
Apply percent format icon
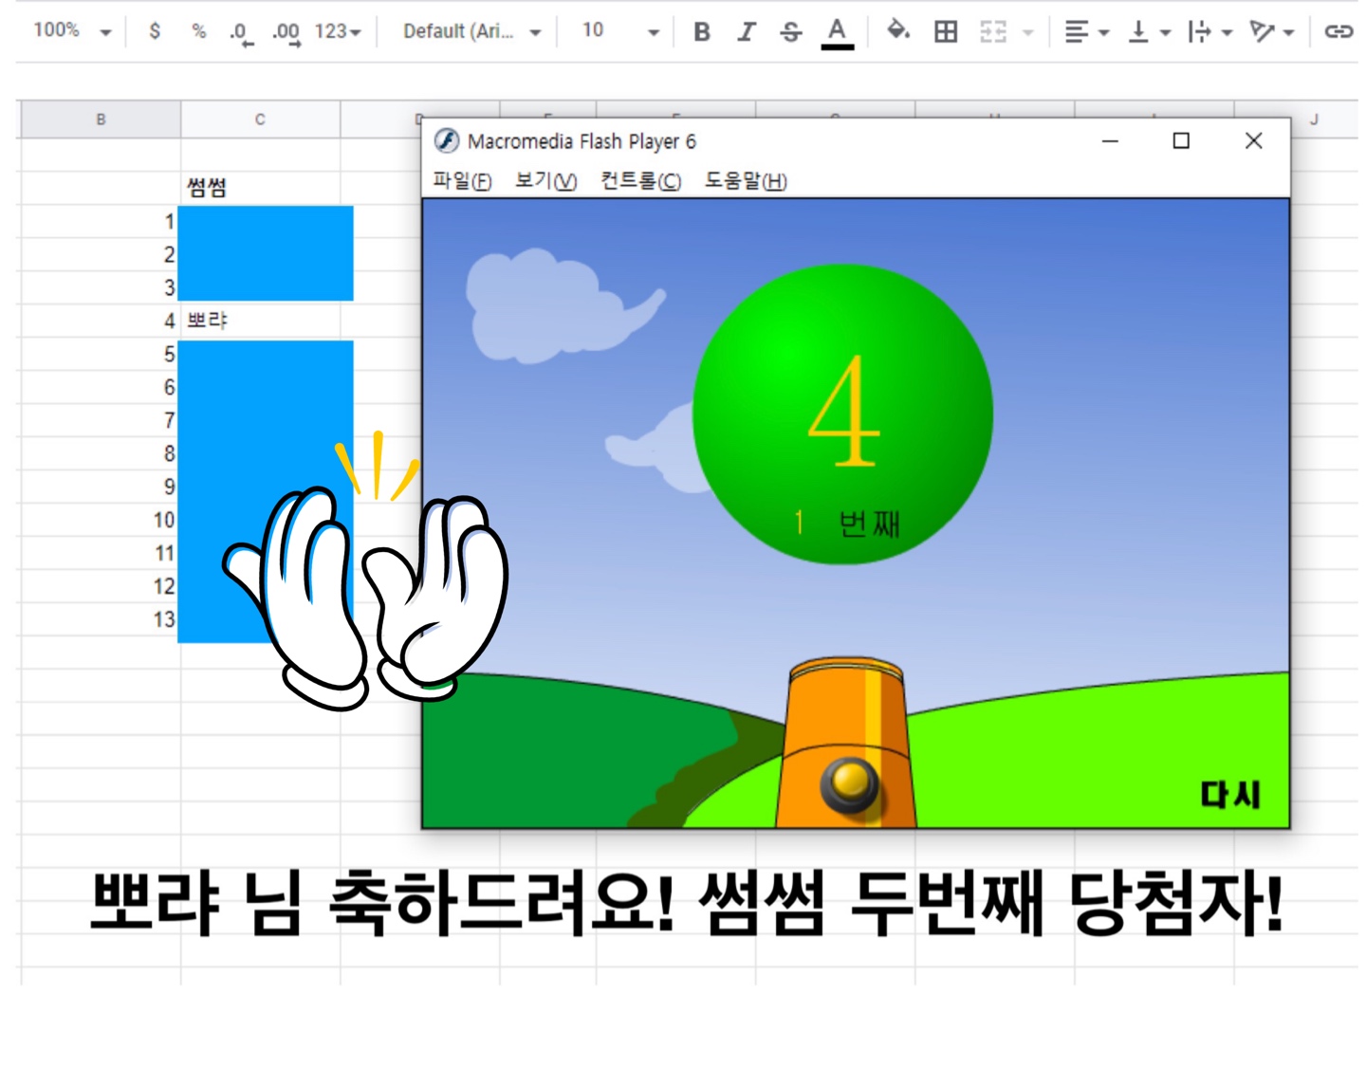point(198,31)
